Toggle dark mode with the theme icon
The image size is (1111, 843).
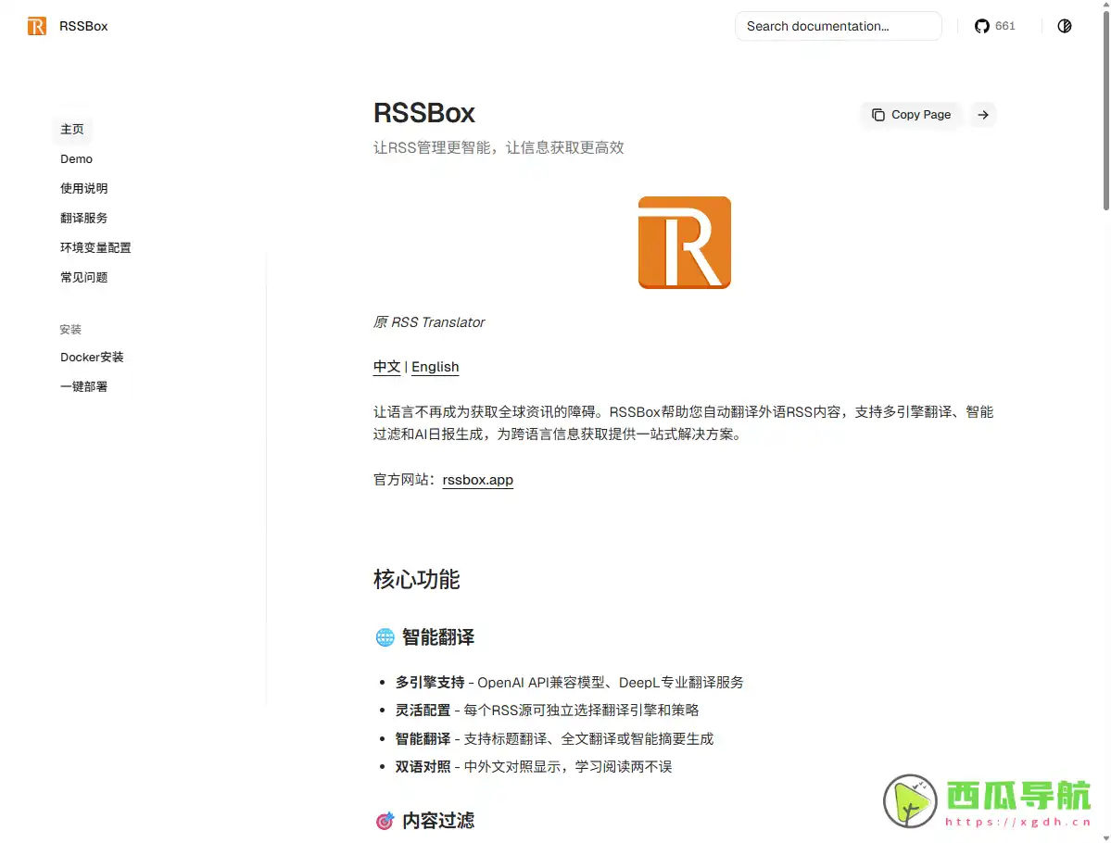[x=1064, y=26]
